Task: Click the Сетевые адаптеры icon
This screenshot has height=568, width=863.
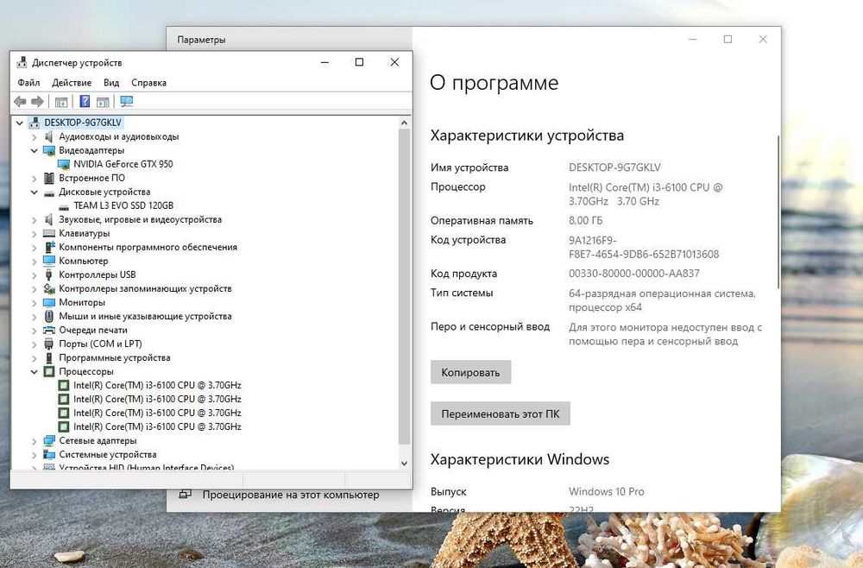Action: (49, 440)
